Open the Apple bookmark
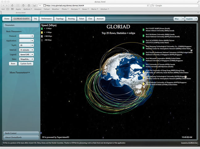Image resolution: width=200 pixels, height=149 pixels. pos(18,9)
